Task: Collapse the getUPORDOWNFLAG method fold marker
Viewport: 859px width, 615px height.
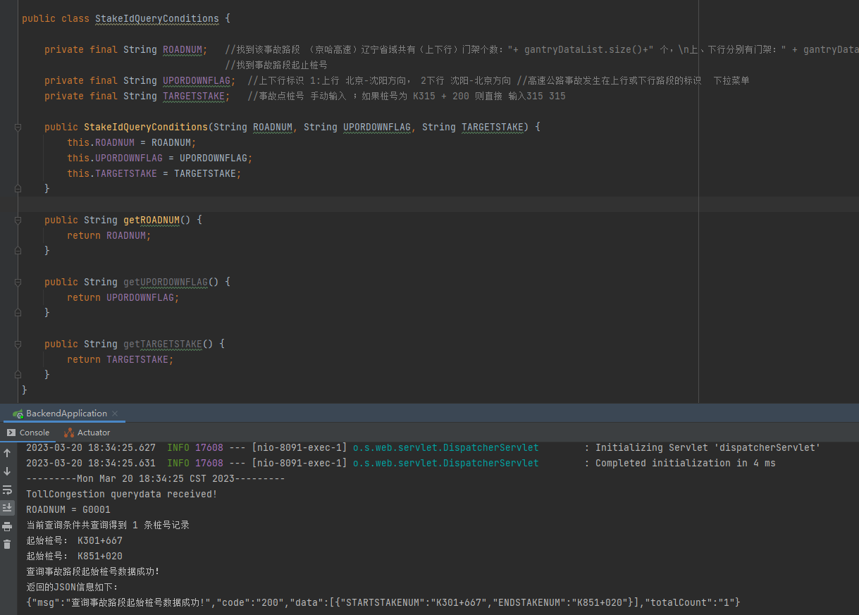Action: 18,282
